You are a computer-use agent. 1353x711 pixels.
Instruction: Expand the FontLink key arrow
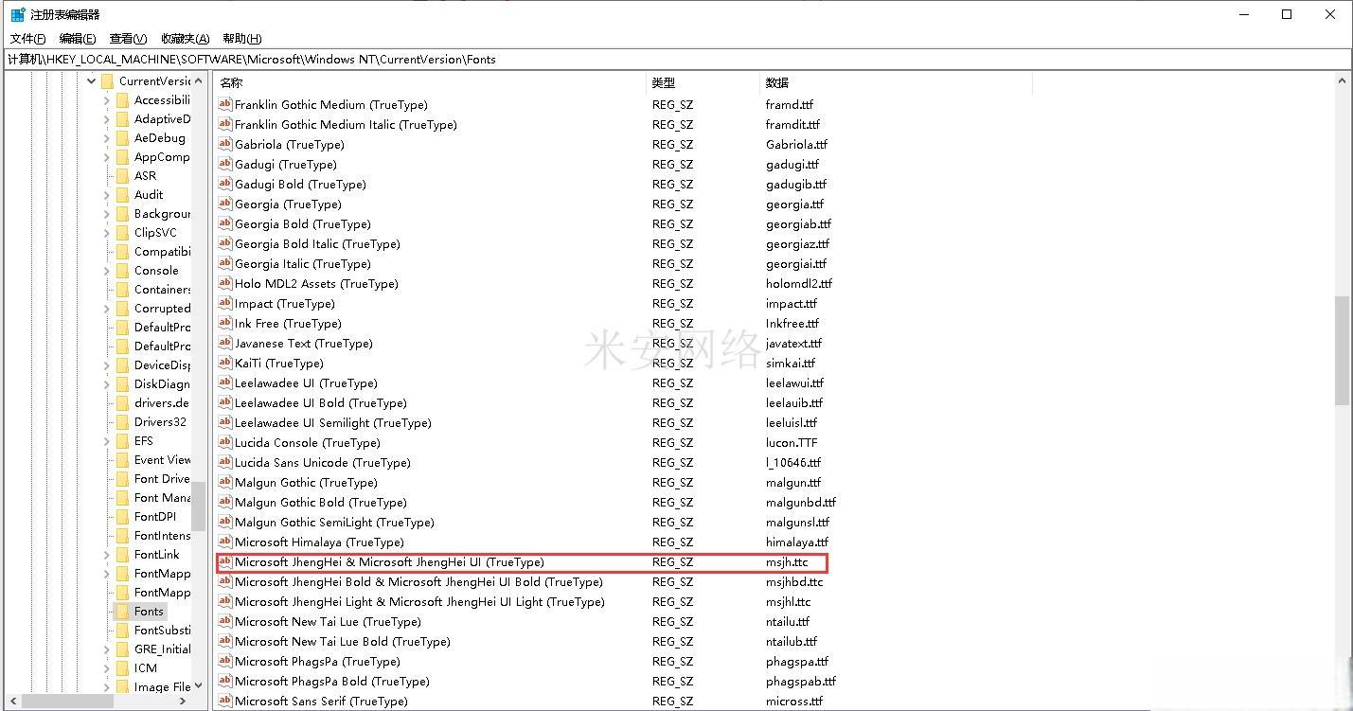coord(107,555)
